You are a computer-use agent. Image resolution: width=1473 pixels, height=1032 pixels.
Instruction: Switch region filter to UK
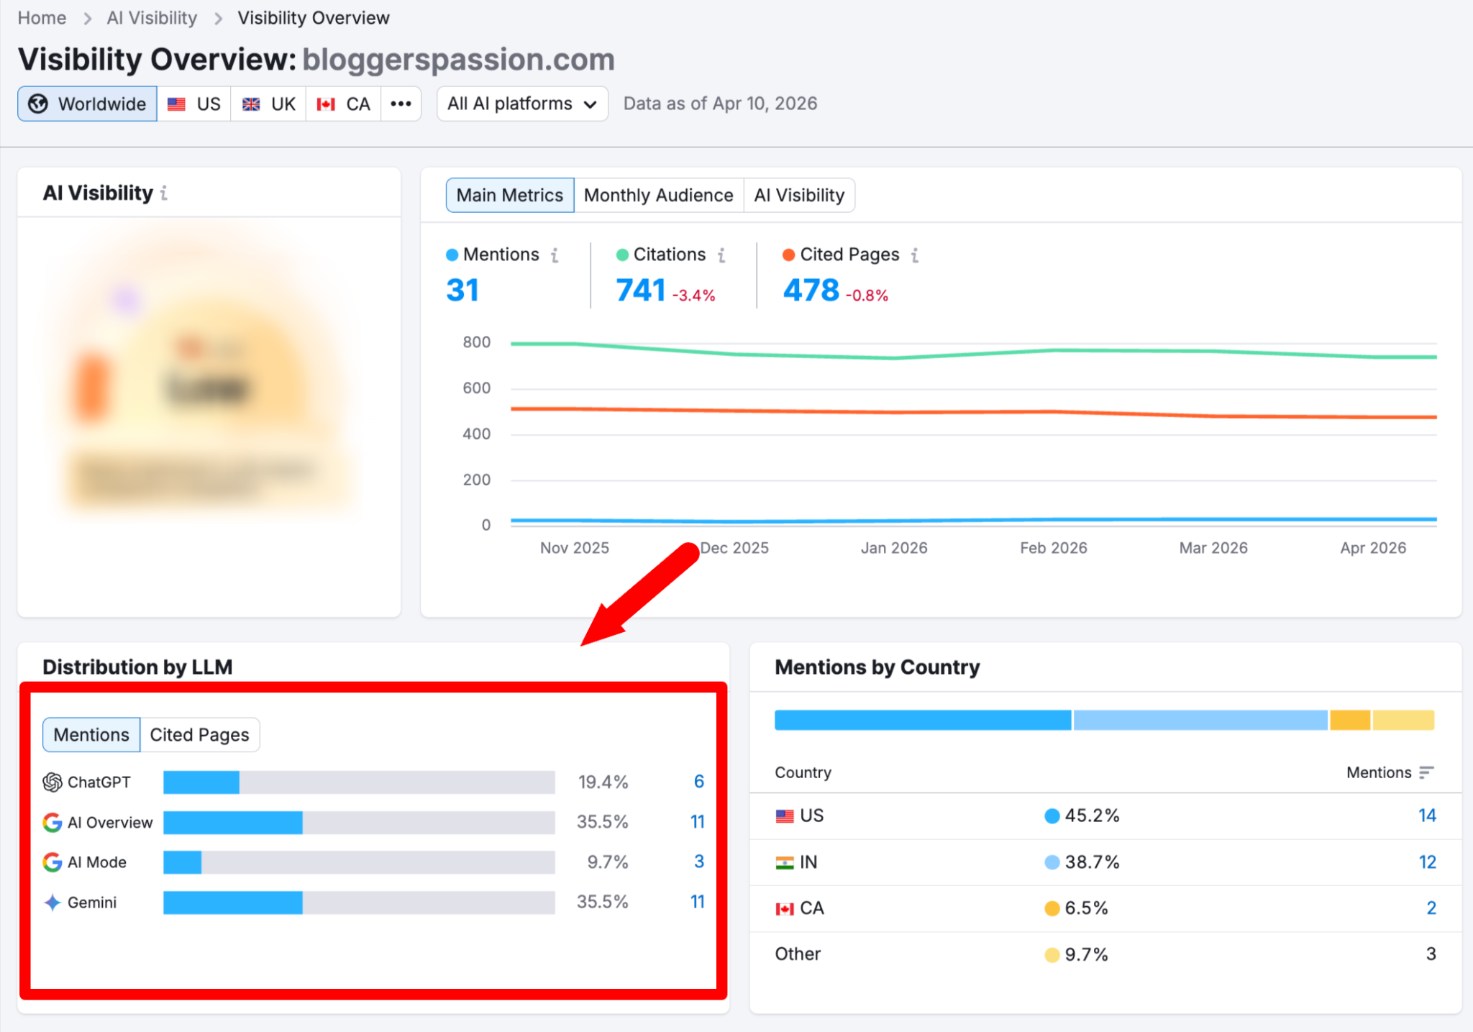[268, 104]
